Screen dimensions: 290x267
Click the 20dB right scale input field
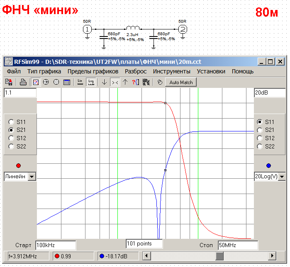tap(270, 92)
